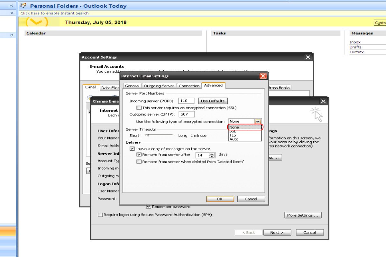Click the date Thursday, July 05, 2018
Screen dimensions: 386x257
[96, 22]
